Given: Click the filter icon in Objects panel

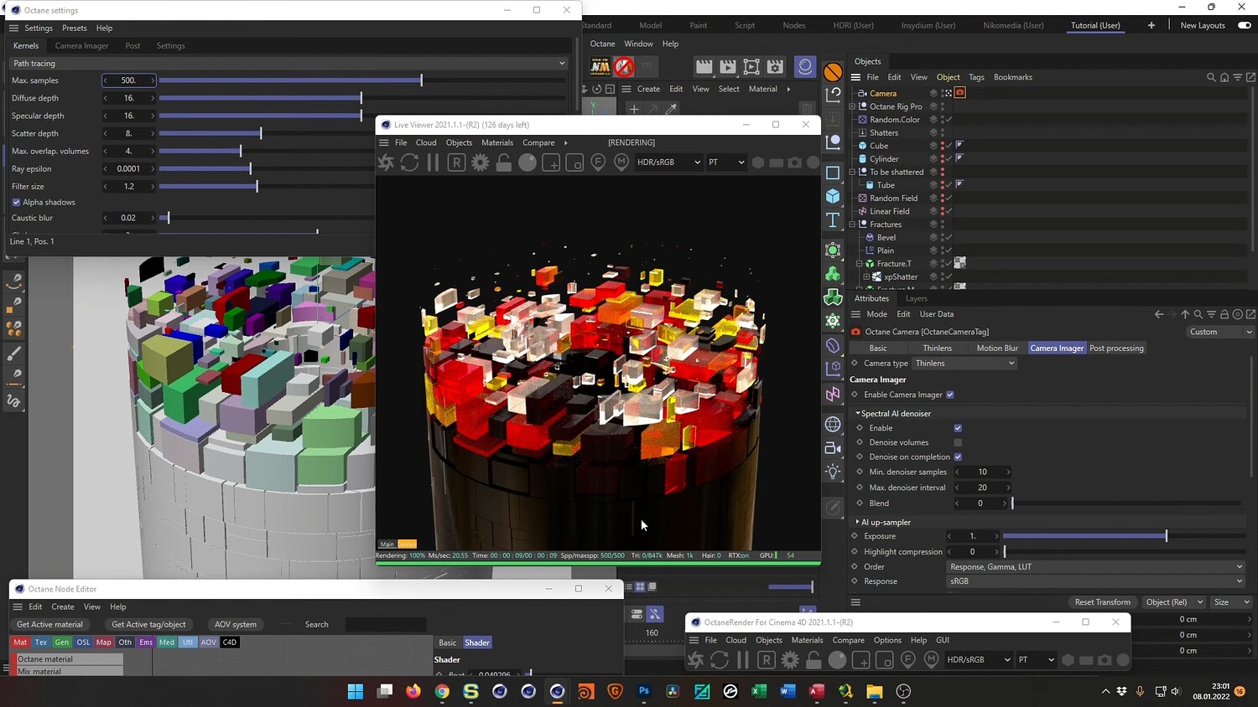Looking at the screenshot, I should 1238,77.
